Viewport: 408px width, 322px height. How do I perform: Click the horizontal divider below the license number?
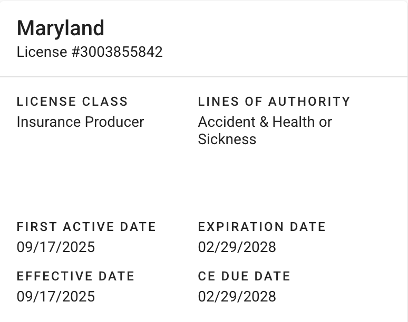click(204, 77)
